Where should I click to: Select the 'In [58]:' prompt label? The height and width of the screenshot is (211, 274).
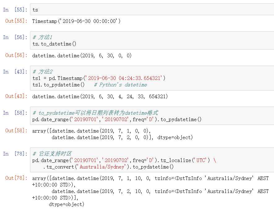[15, 113]
